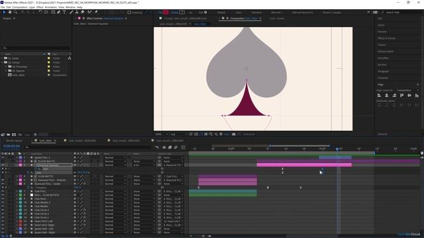Viewport: 424px width, 238px height.
Task: Open the Layer menu
Action: click(32, 7)
